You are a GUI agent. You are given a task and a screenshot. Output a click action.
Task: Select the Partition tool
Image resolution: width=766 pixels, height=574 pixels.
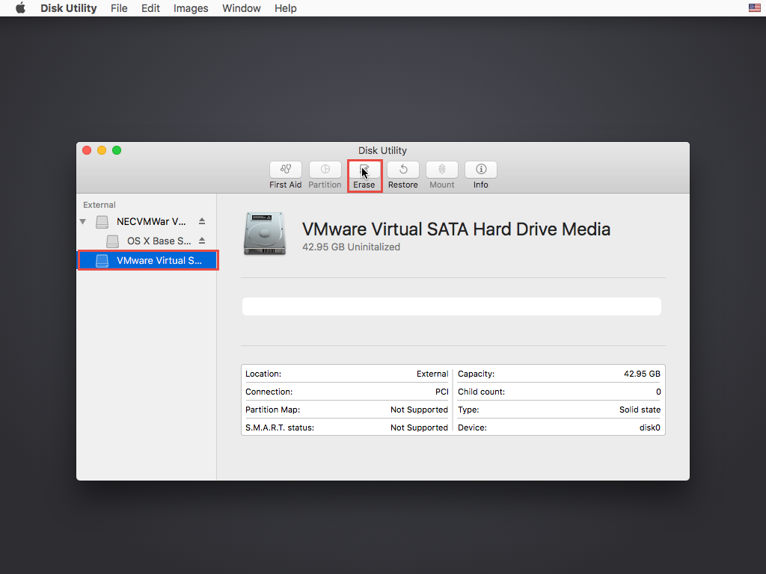[x=325, y=175]
